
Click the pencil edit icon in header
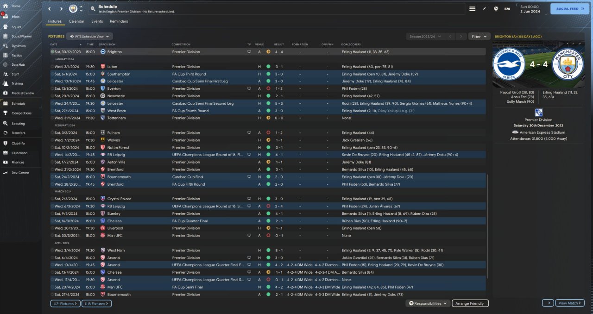point(485,9)
